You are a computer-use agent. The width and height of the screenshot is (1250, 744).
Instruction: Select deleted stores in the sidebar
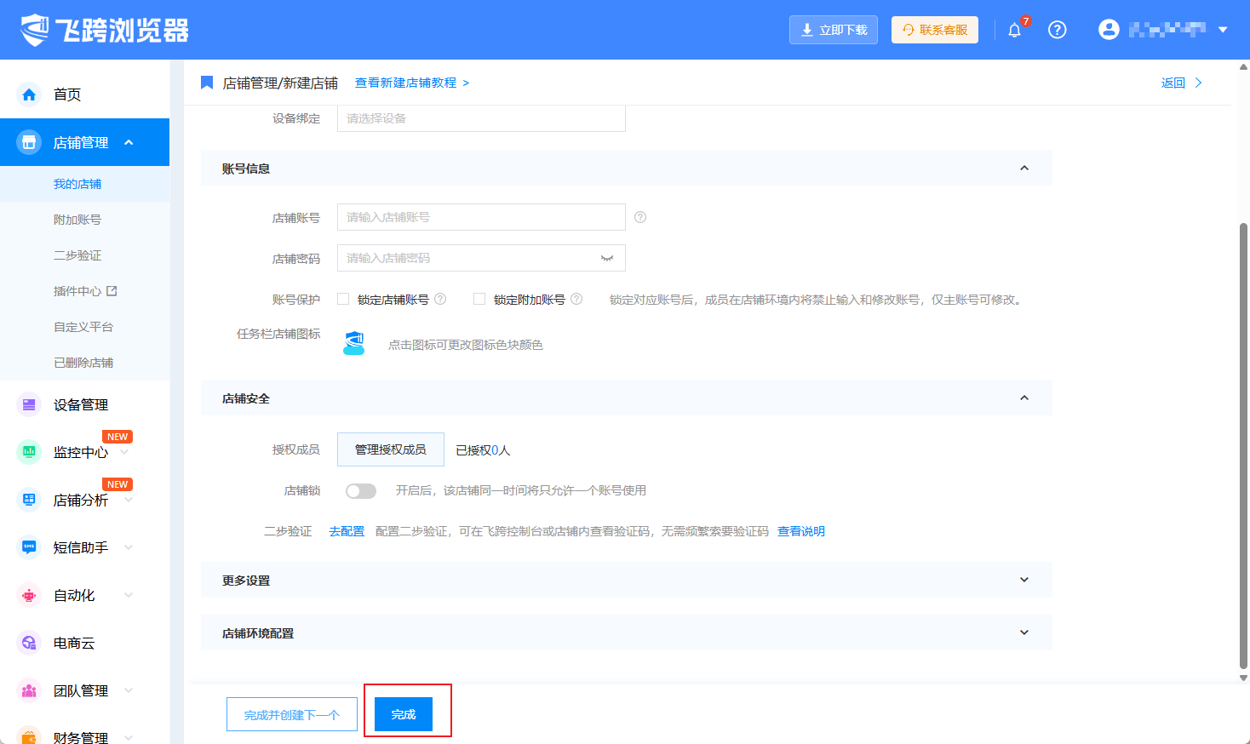83,363
